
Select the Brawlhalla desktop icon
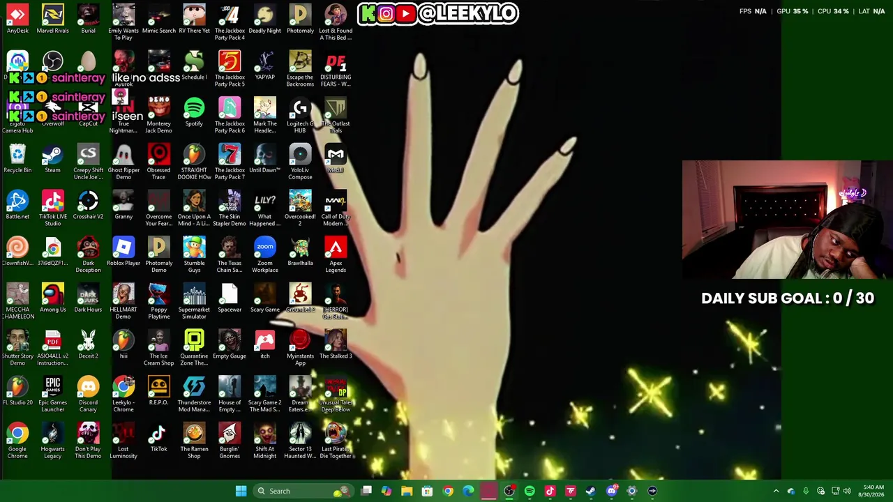(x=300, y=252)
